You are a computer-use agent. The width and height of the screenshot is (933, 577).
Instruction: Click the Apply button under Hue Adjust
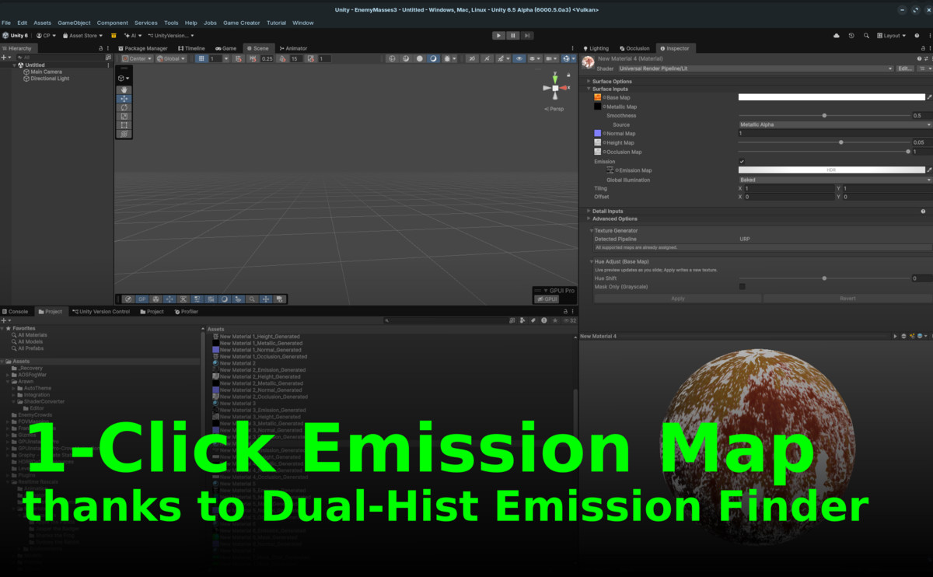pyautogui.click(x=678, y=298)
